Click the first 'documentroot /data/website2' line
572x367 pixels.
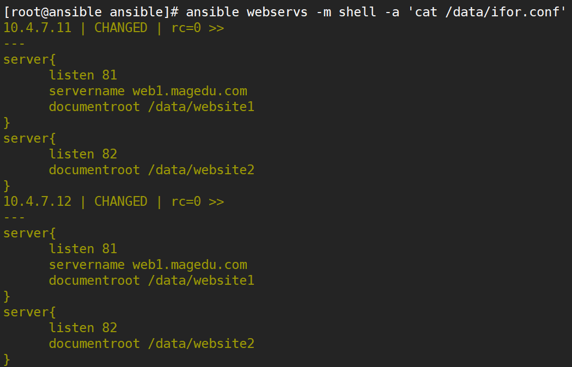(x=152, y=170)
